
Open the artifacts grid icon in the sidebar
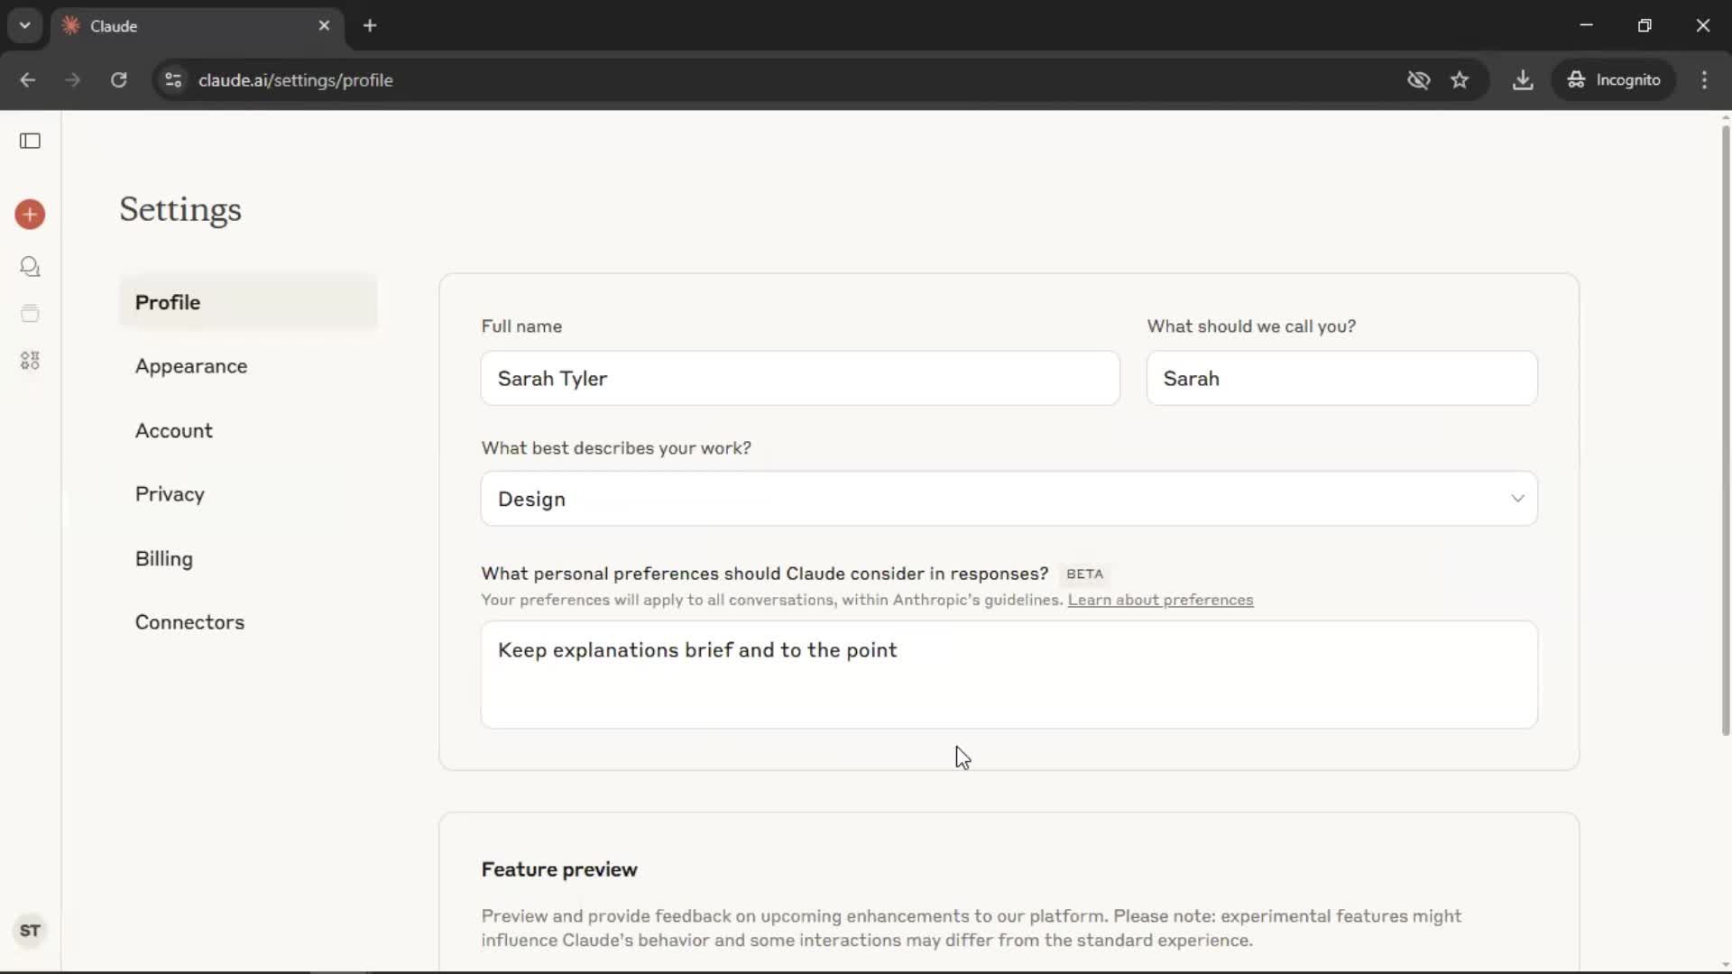[30, 361]
